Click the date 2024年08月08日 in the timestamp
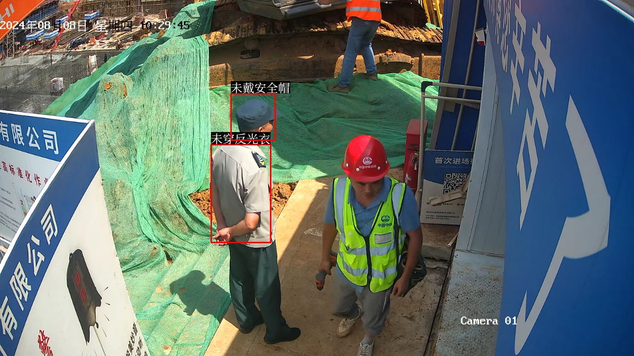Viewport: 634px width, 356px height. click(x=44, y=26)
